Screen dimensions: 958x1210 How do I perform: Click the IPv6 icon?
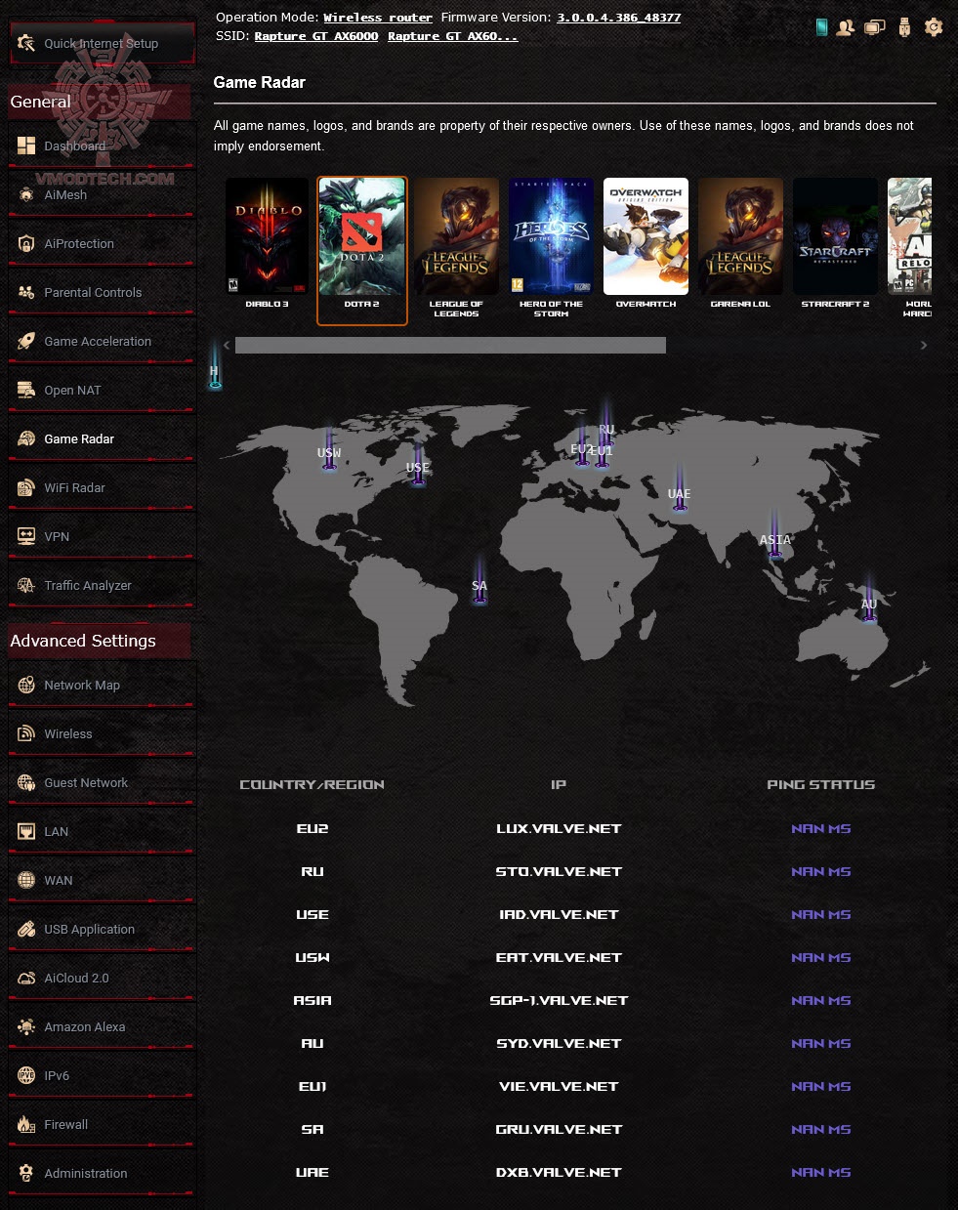26,1076
